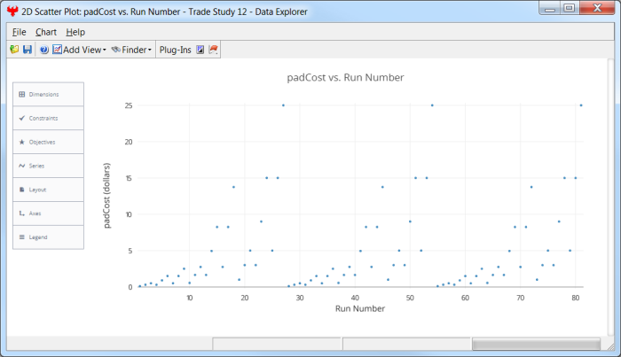Click the chart title padCost vs. Run Number
Image resolution: width=621 pixels, height=357 pixels.
[x=345, y=77]
